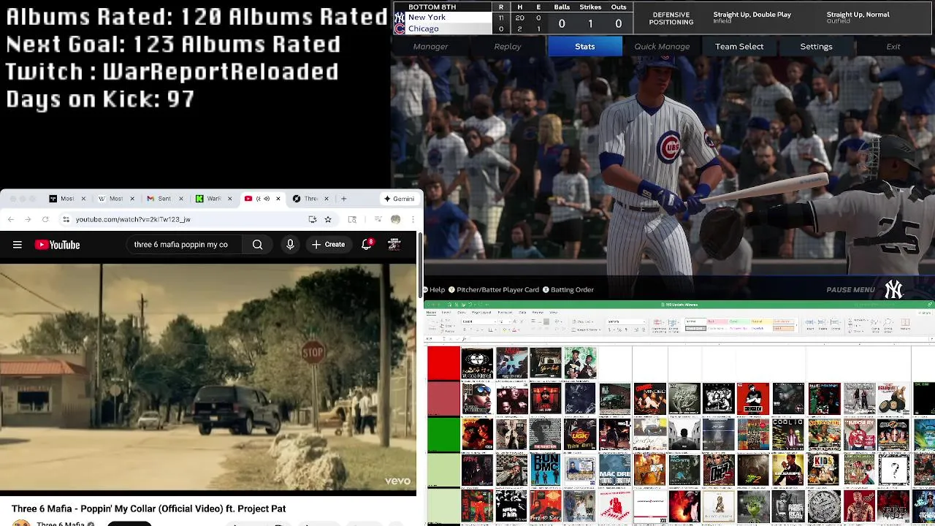
Task: Click Defensive Positioning label
Action: (x=671, y=18)
